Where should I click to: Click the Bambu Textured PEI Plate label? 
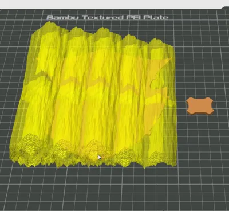[x=108, y=18]
